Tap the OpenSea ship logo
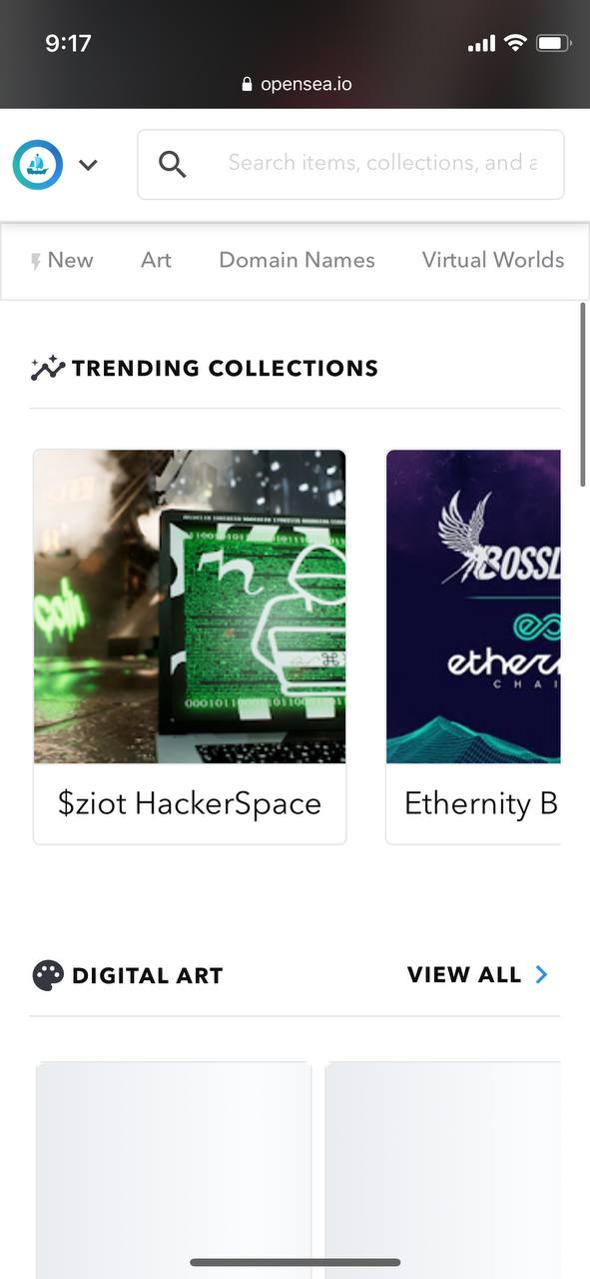 [38, 165]
